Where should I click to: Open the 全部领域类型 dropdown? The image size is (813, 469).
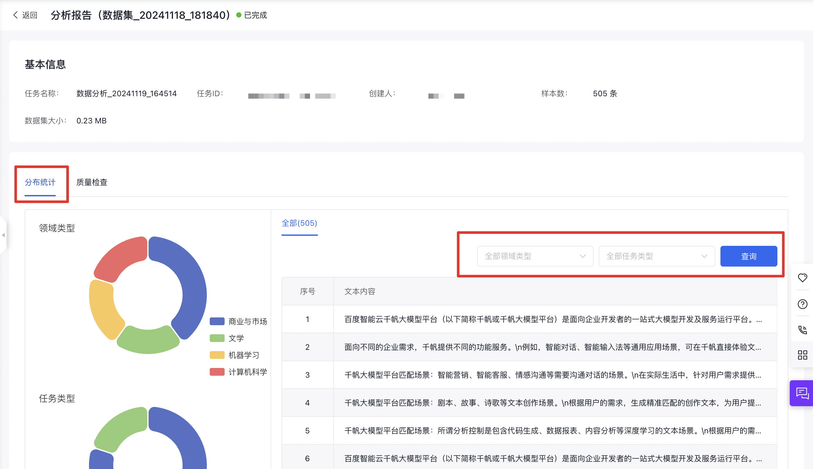click(535, 256)
